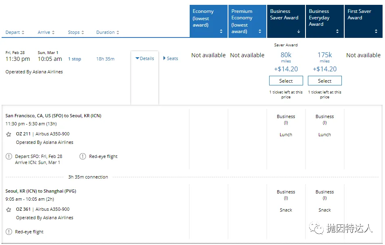The image size is (385, 245).
Task: Collapse the flight Details section
Action: 145,58
